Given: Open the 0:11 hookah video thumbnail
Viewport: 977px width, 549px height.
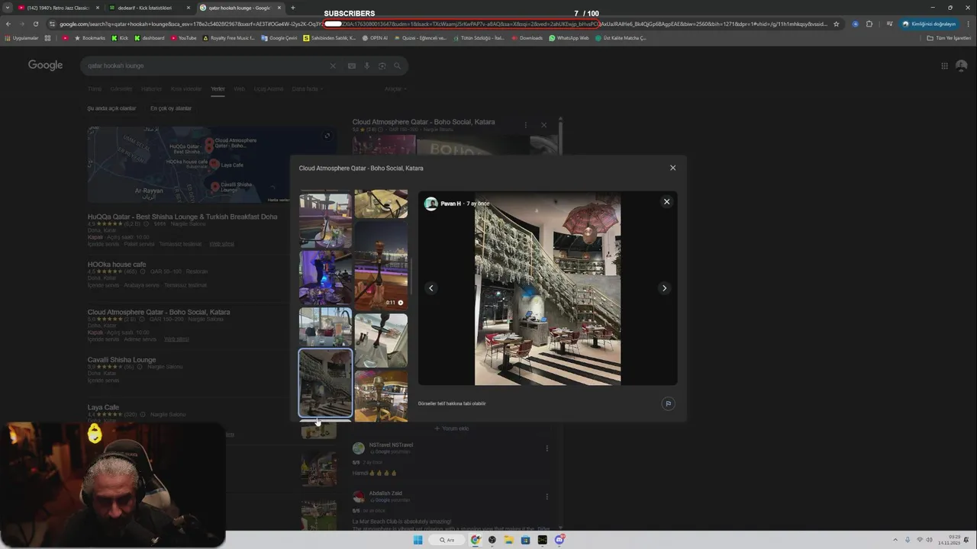Looking at the screenshot, I should tap(381, 265).
